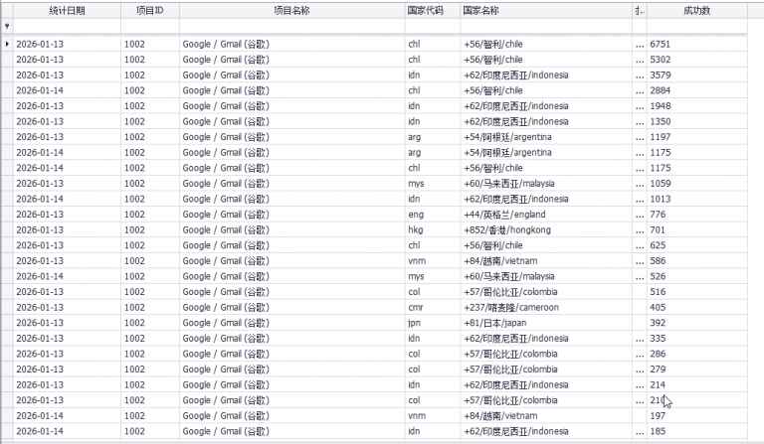Focus the filter box under 统计日期
764x444 pixels.
pyautogui.click(x=68, y=26)
